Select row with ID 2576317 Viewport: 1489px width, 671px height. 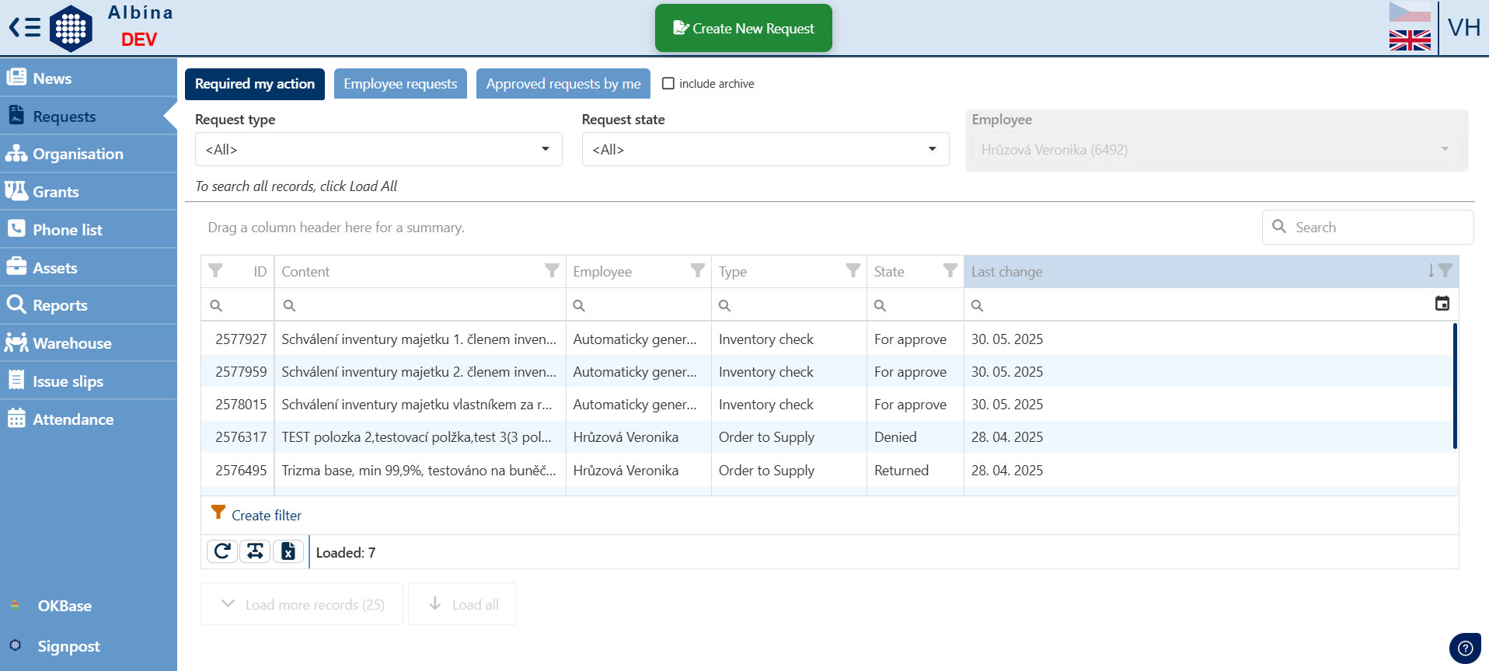click(827, 437)
